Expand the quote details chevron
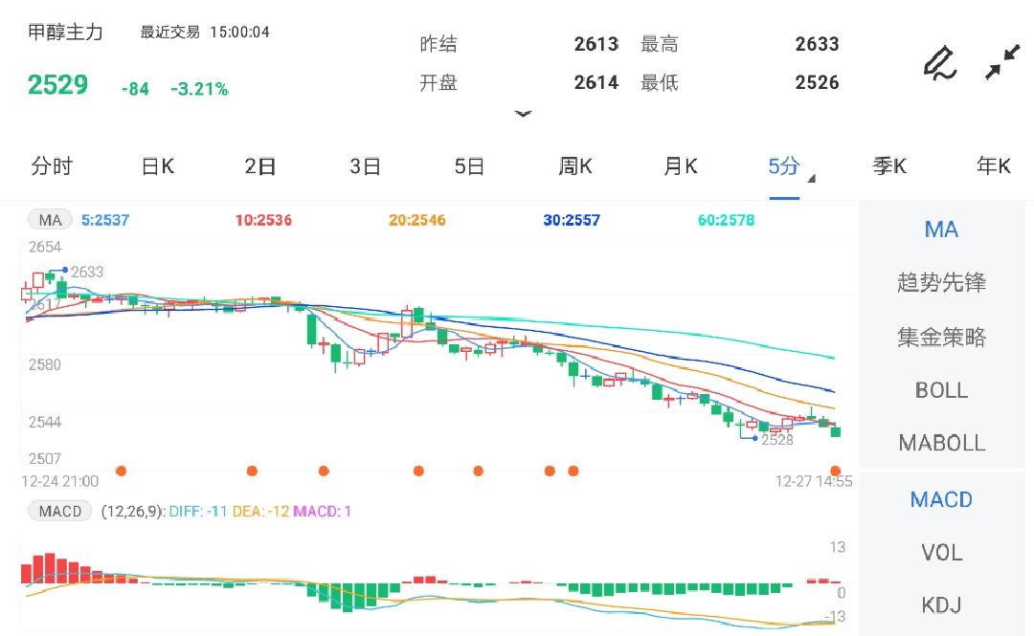Screen dimensions: 1034x636 [x=524, y=114]
